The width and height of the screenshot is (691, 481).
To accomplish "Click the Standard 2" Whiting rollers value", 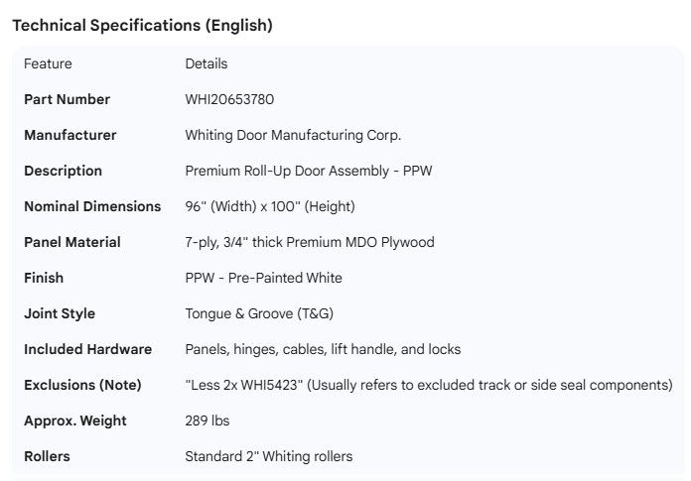I will coord(268,456).
